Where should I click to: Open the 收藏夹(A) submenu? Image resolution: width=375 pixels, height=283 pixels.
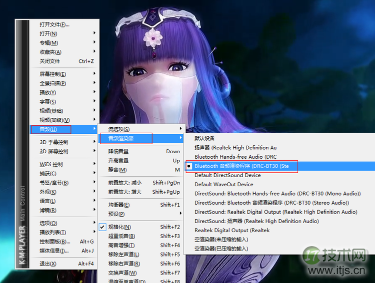pos(64,52)
